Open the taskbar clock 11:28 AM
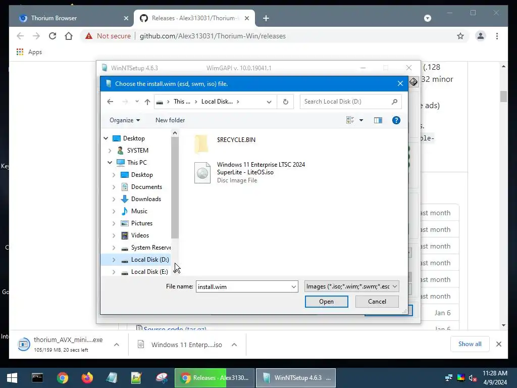The height and width of the screenshot is (388, 517). point(495,378)
